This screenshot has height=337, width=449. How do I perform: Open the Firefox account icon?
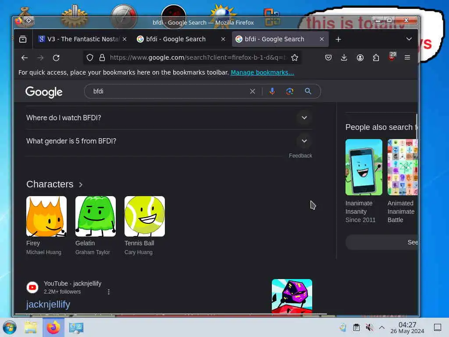(x=360, y=57)
